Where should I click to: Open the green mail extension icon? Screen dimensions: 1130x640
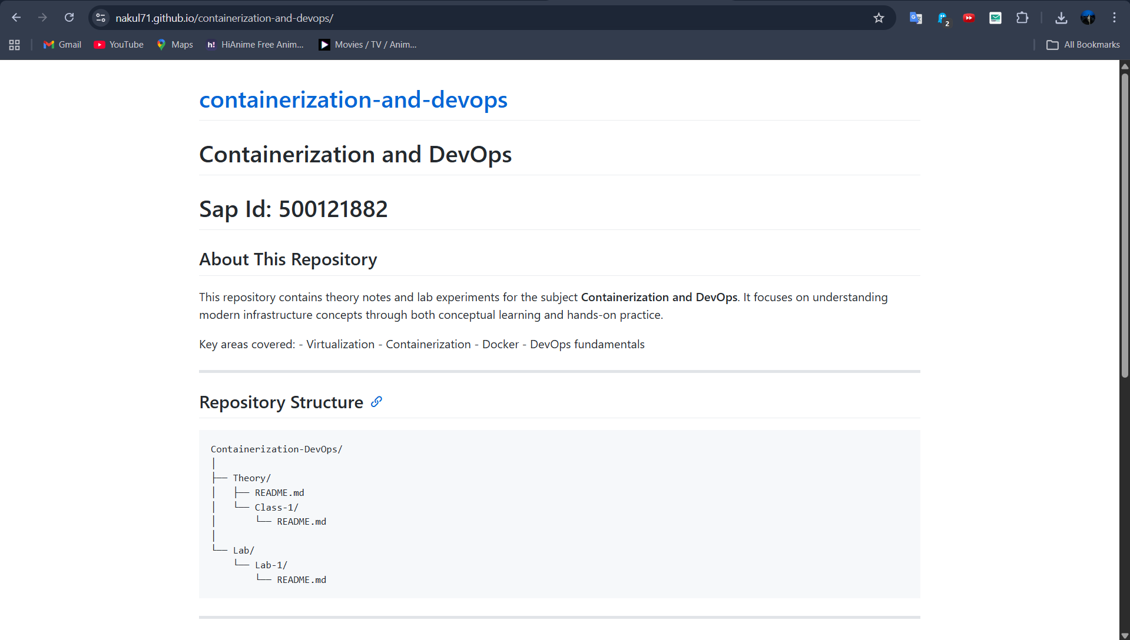coord(995,18)
